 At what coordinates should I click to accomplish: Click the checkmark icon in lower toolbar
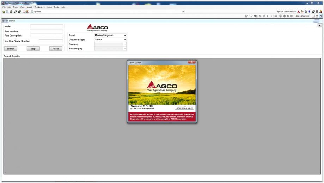(x=252, y=16)
